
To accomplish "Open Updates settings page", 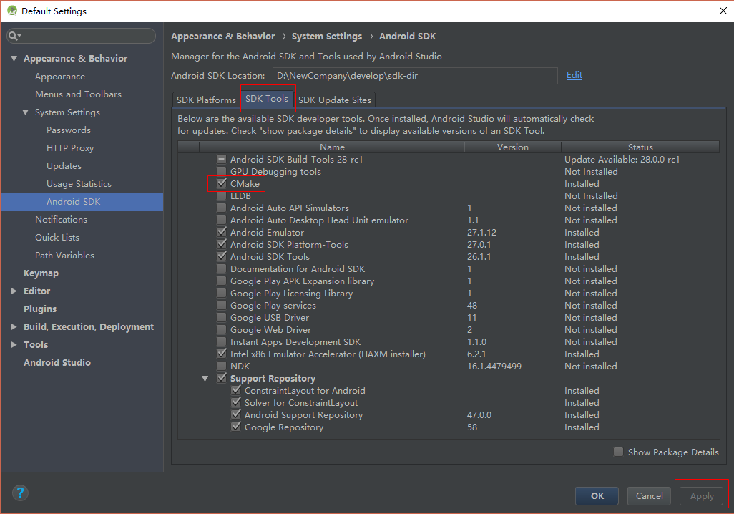I will (64, 165).
